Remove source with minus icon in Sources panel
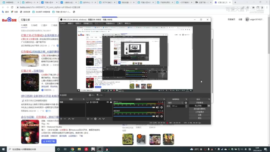Image resolution: width=270 pixels, height=152 pixels. click(91, 119)
